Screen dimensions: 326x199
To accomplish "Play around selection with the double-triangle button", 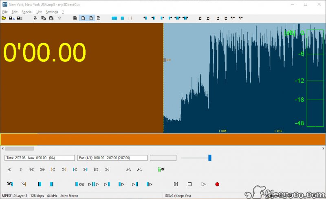I will [x=94, y=184].
